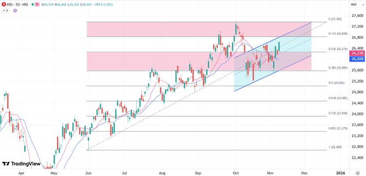The image size is (366, 176).
Task: Expand the collapsed indicators legend showing 2
Action: point(5,10)
